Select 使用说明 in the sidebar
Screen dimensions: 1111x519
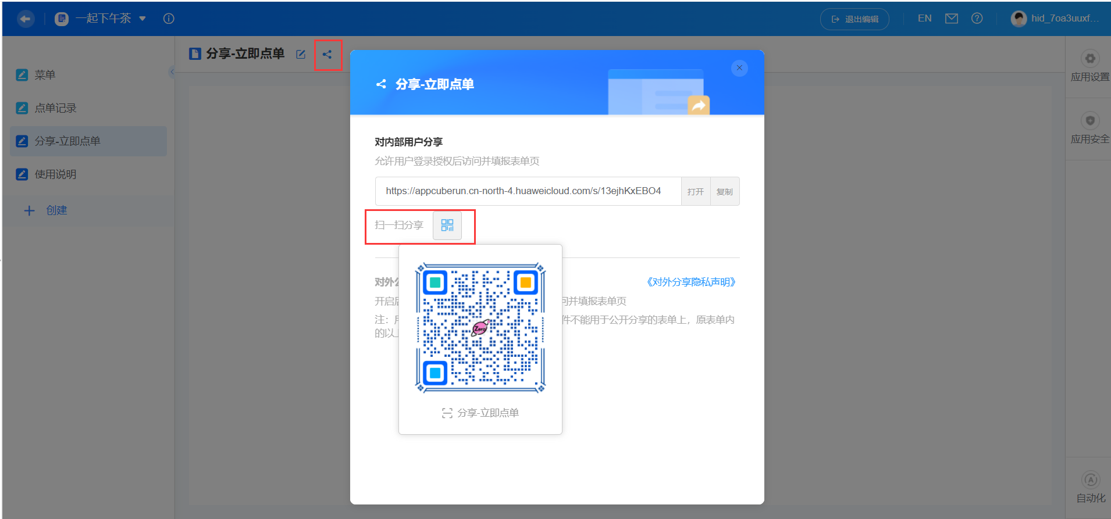pyautogui.click(x=88, y=174)
